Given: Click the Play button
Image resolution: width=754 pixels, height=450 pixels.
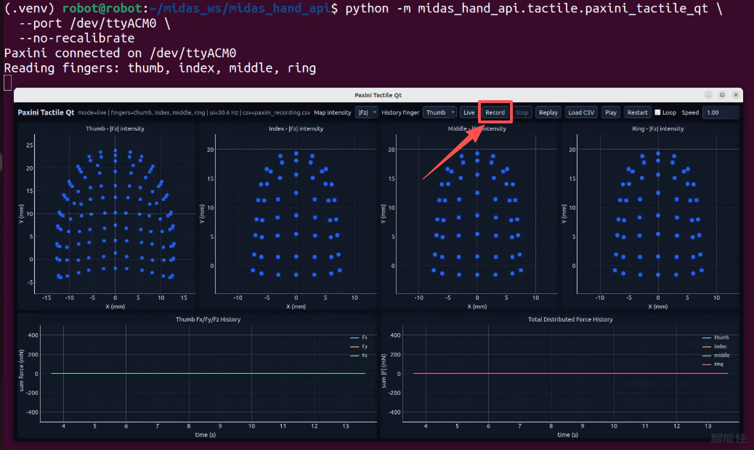Looking at the screenshot, I should [611, 112].
